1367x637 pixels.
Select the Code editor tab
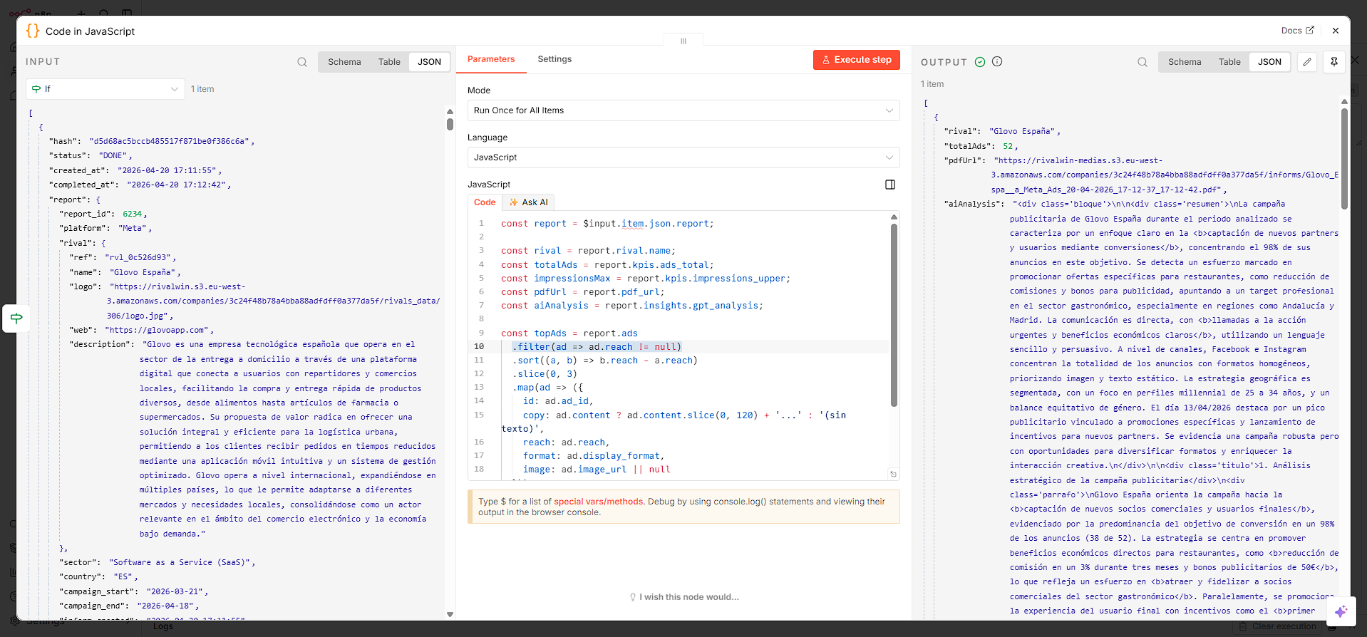tap(485, 202)
